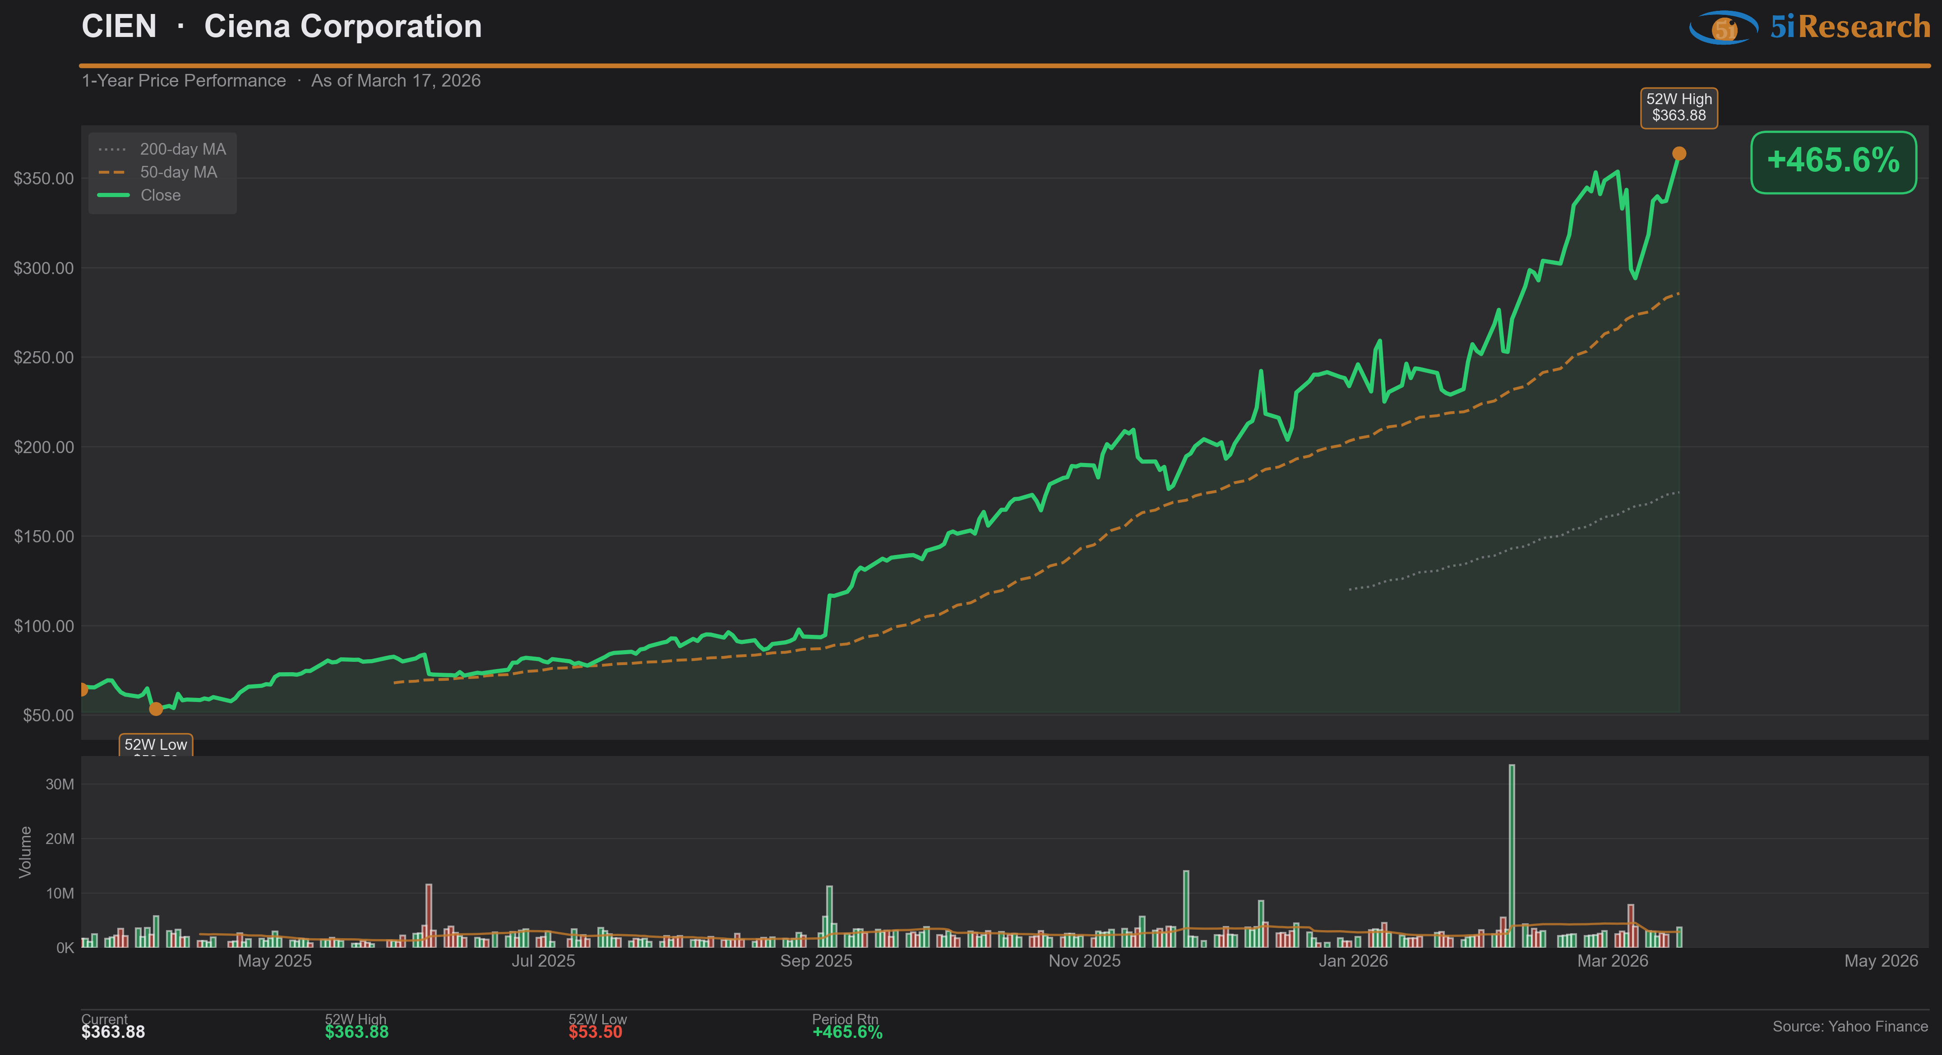Click the $350.00 price axis label
Image resolution: width=1942 pixels, height=1055 pixels.
[44, 179]
